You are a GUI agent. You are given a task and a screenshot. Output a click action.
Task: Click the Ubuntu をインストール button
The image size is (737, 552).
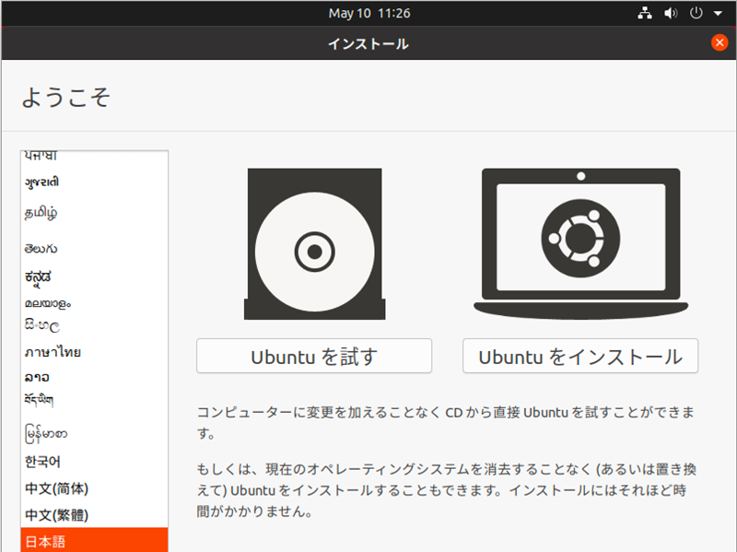[x=580, y=356]
